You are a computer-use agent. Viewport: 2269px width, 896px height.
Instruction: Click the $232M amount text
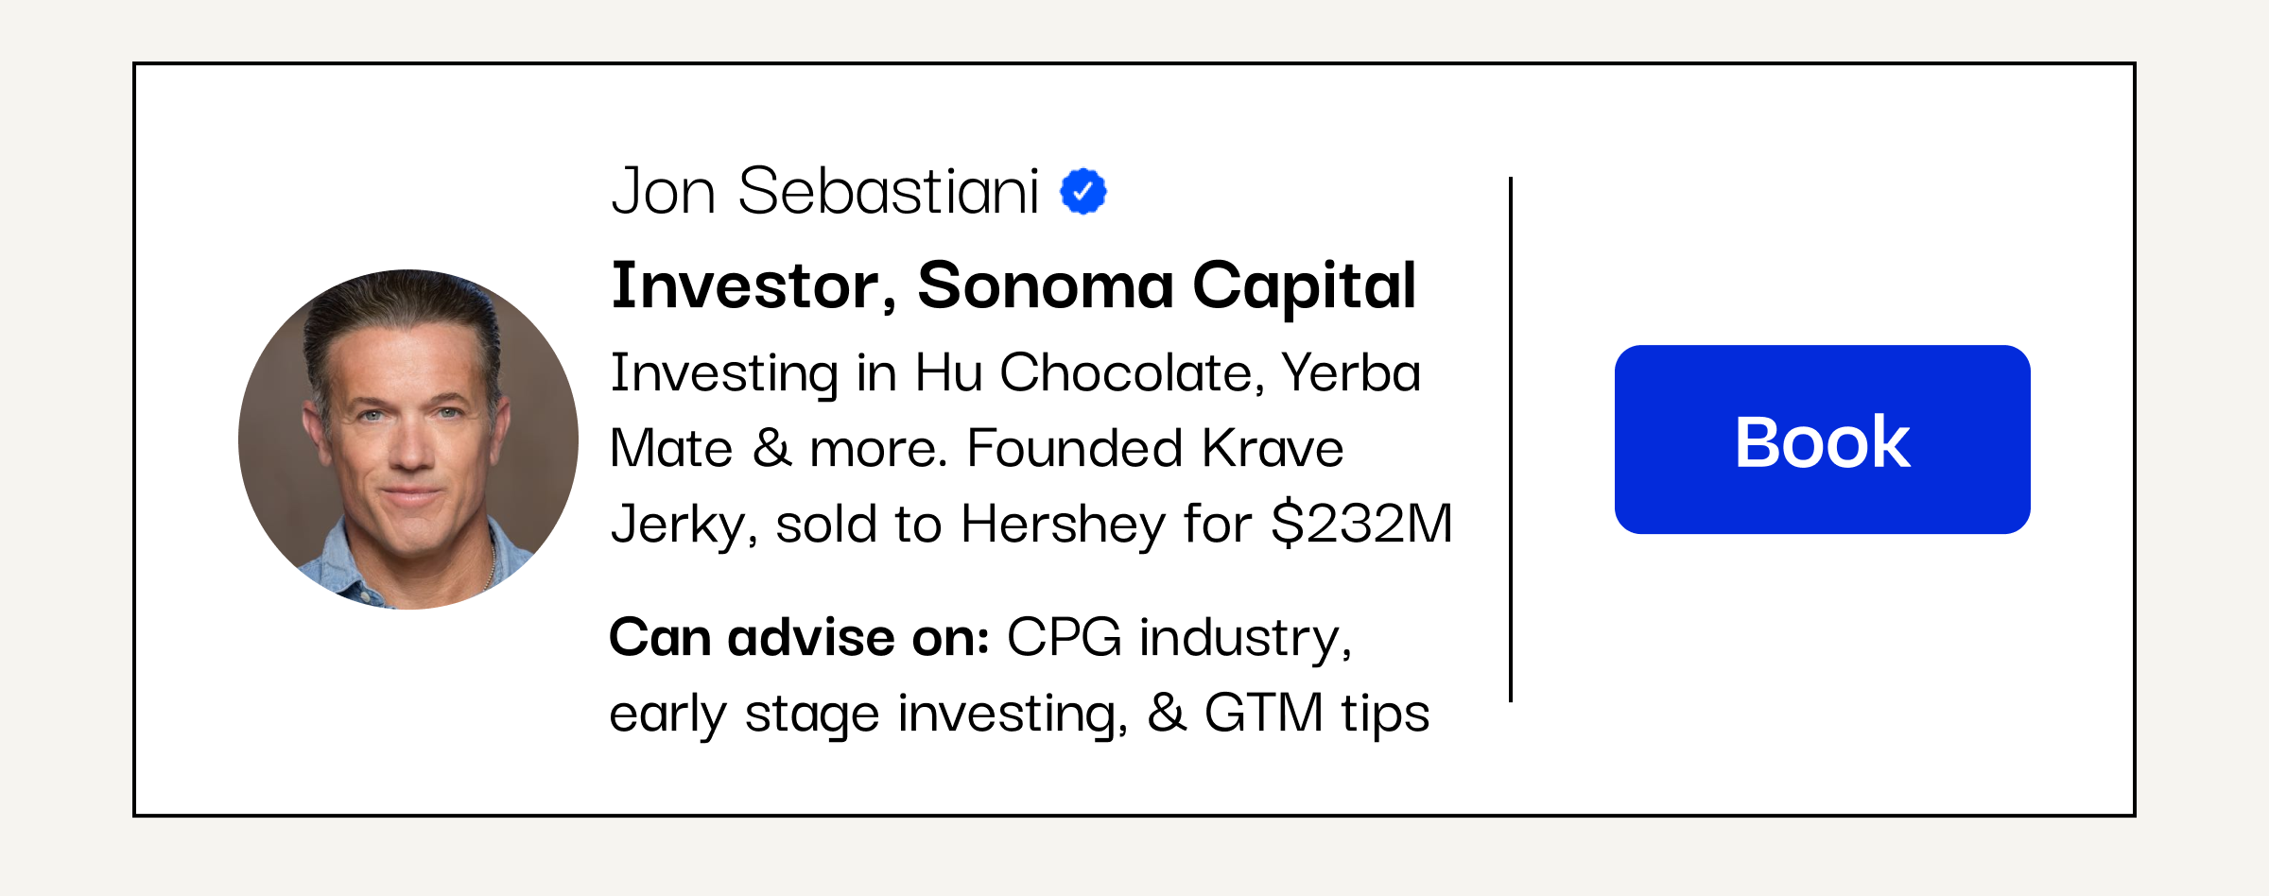1362,524
